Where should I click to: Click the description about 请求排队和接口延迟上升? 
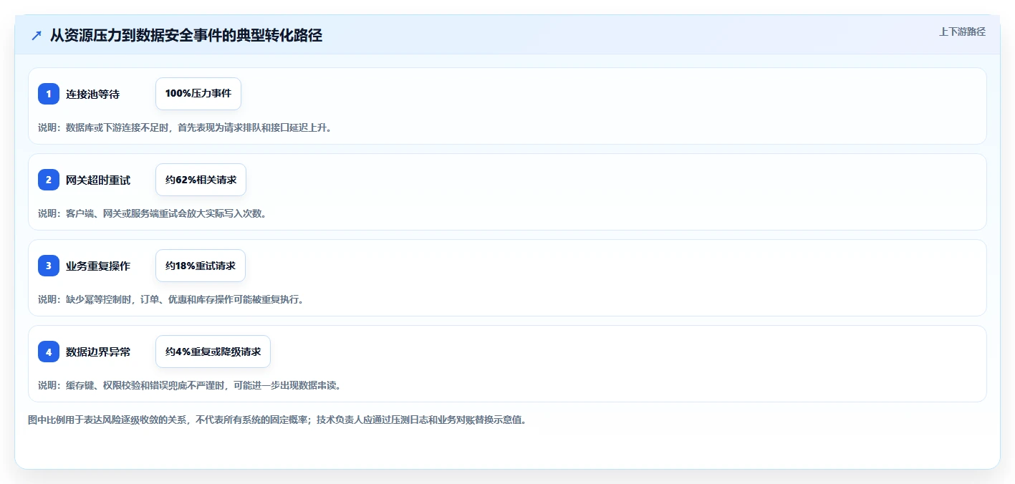pyautogui.click(x=185, y=127)
